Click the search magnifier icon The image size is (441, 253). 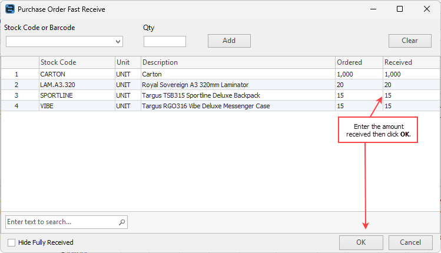pos(122,222)
